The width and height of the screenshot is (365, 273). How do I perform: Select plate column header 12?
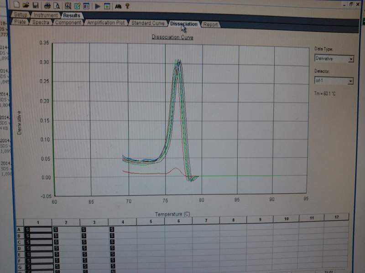pyautogui.click(x=337, y=217)
